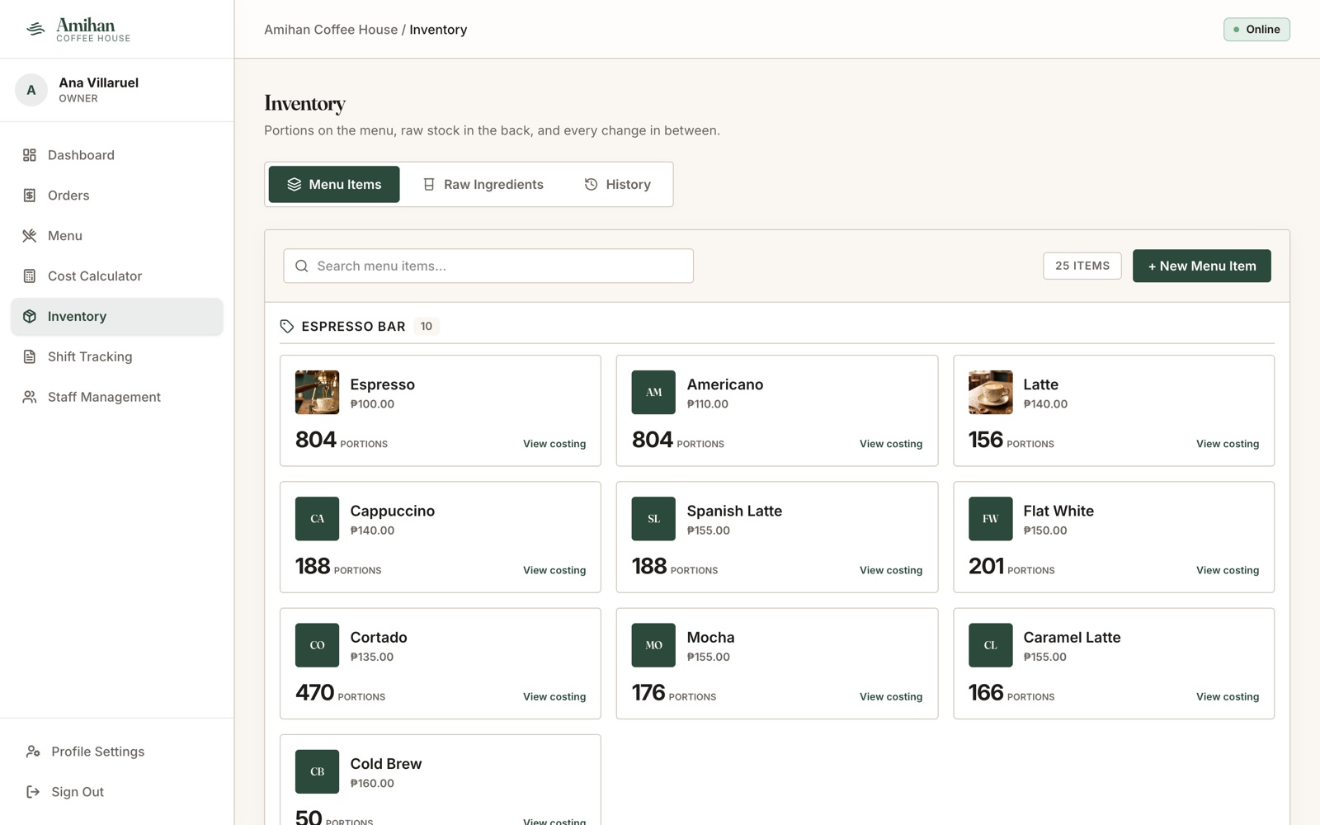The image size is (1320, 825).
Task: View costing for Mocha
Action: pos(891,696)
